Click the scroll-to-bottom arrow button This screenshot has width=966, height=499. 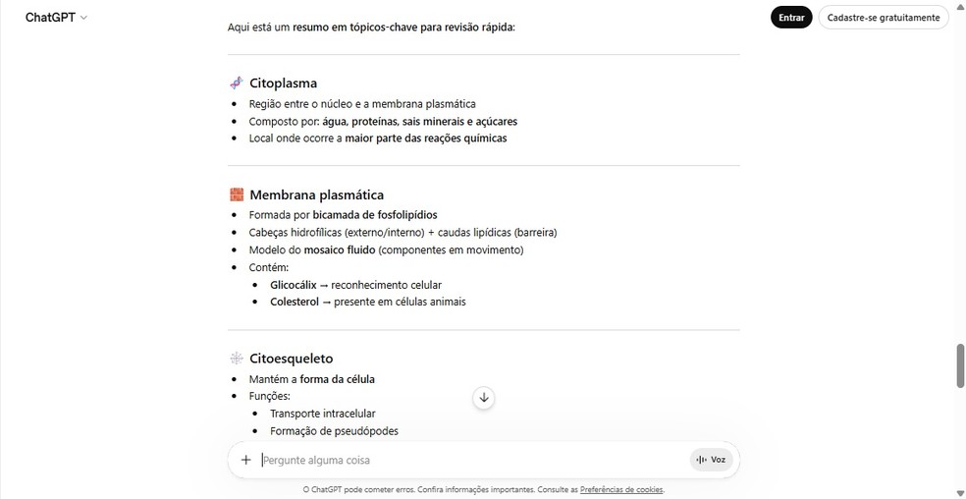point(484,398)
